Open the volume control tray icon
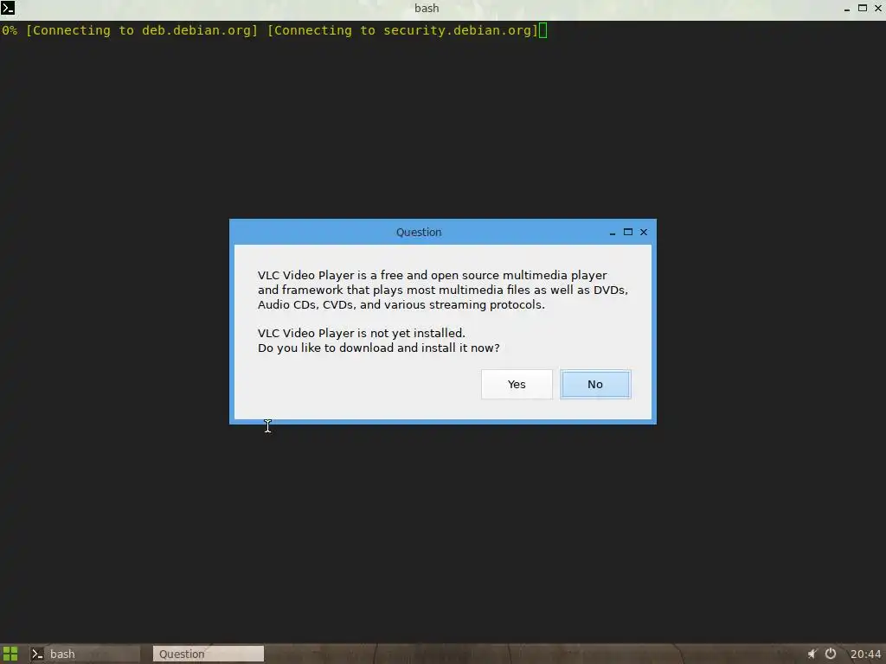Viewport: 886px width, 664px height. point(812,654)
